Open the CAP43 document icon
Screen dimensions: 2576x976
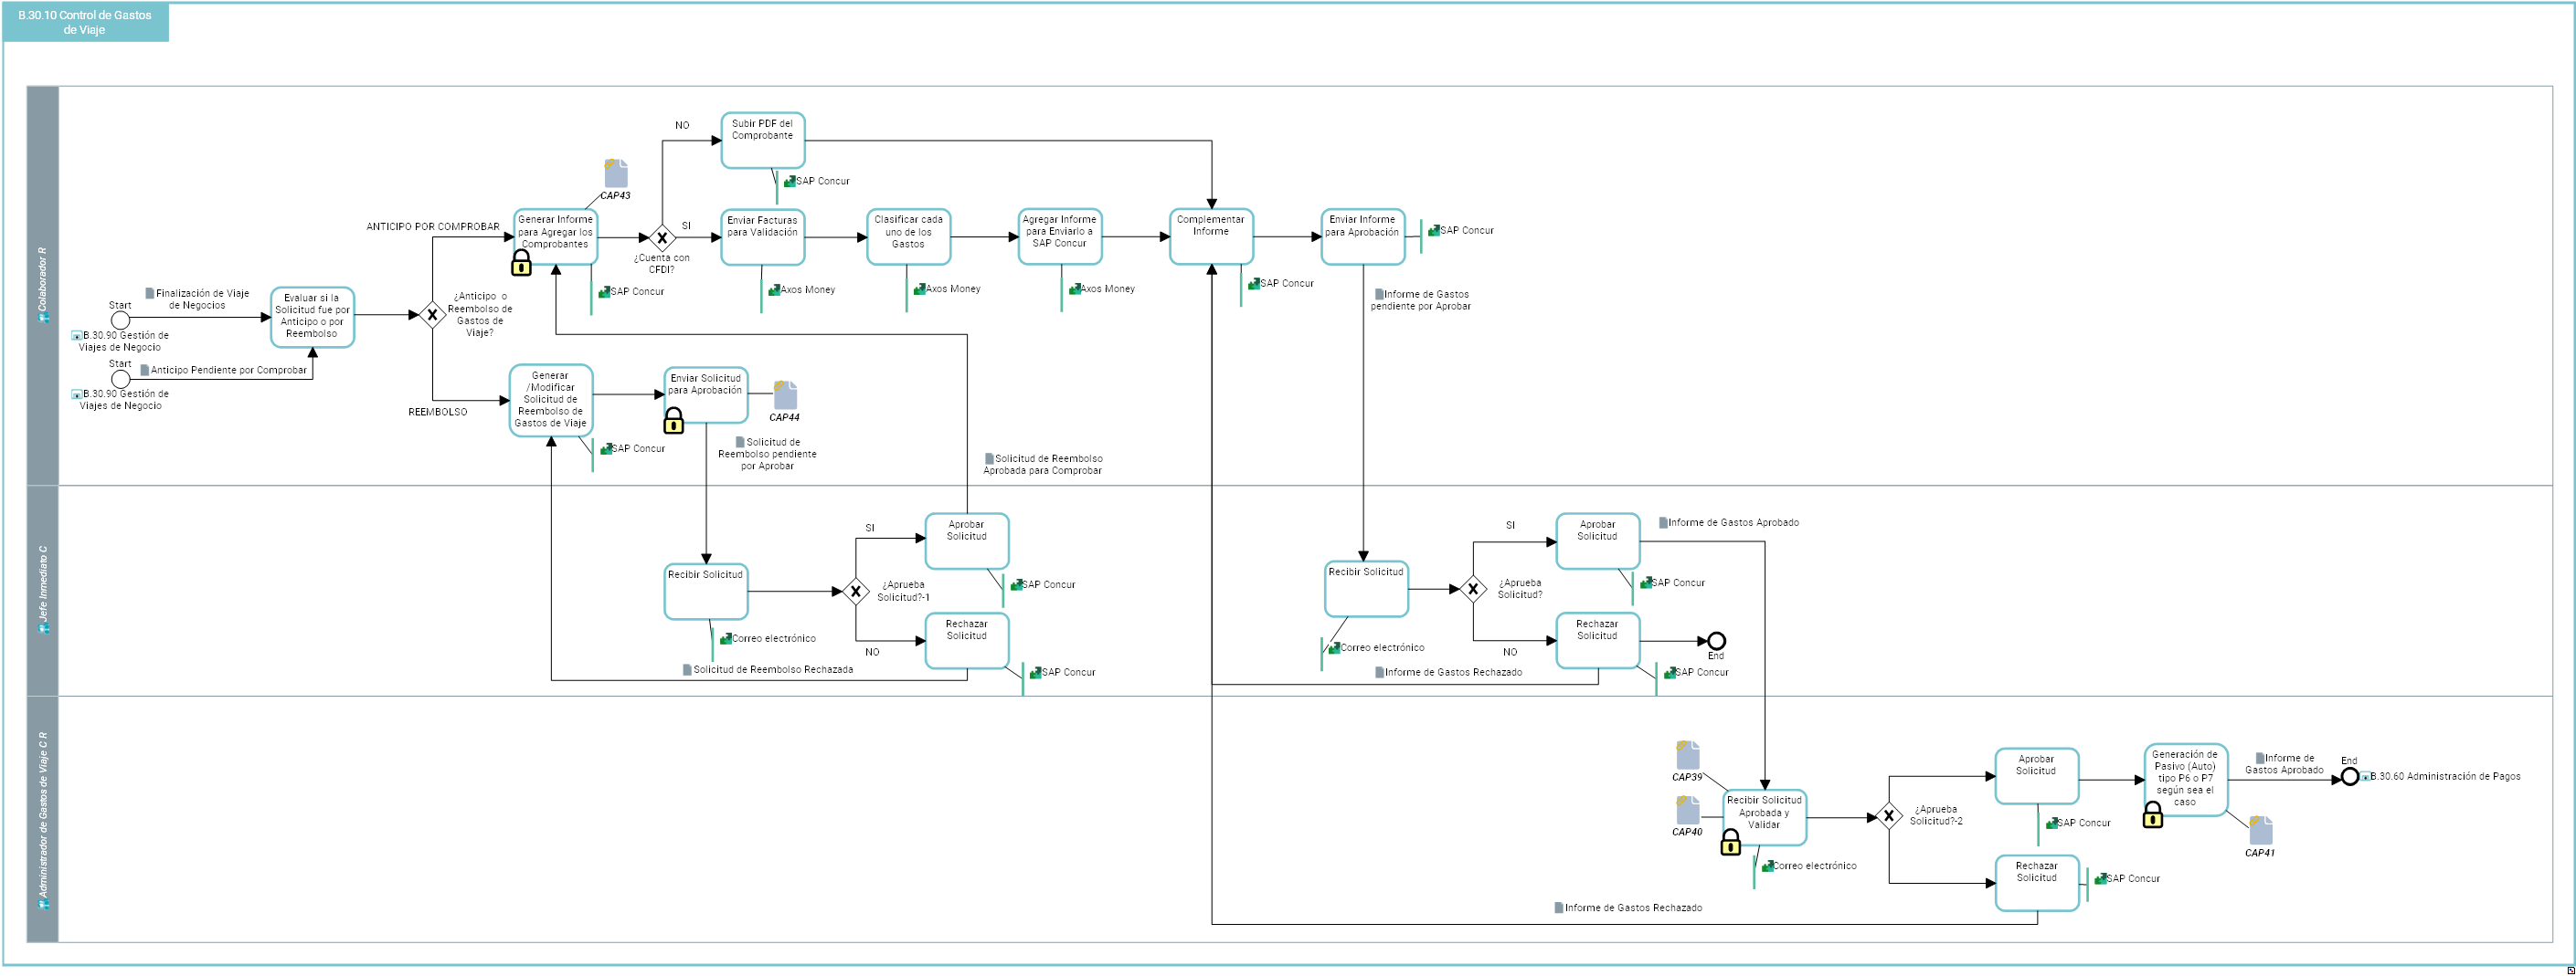tap(616, 173)
